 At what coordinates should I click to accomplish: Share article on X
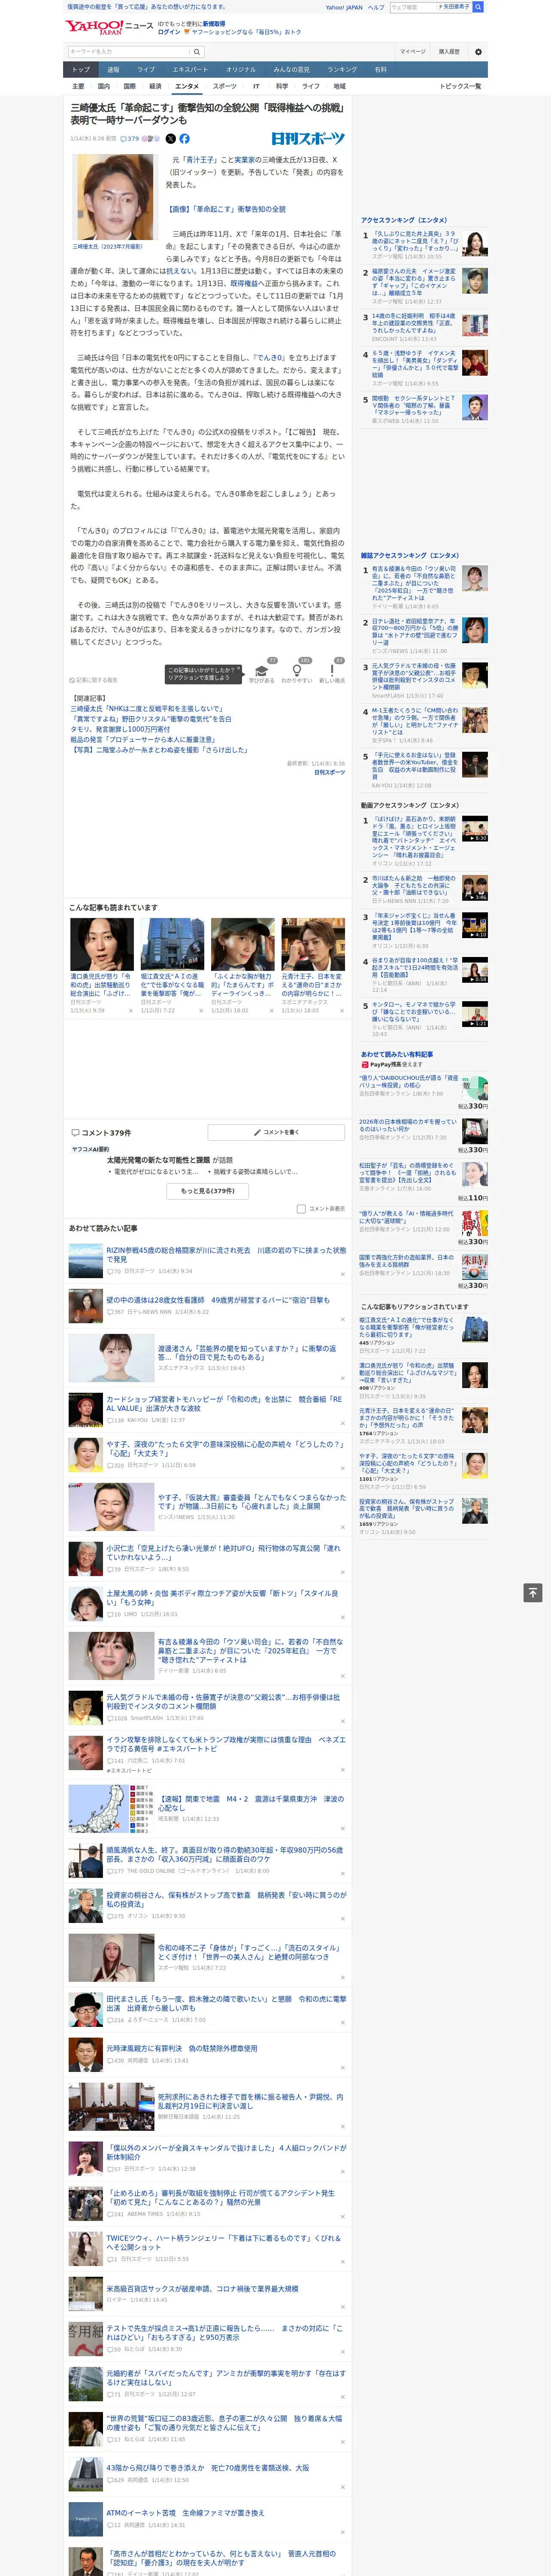pos(170,139)
